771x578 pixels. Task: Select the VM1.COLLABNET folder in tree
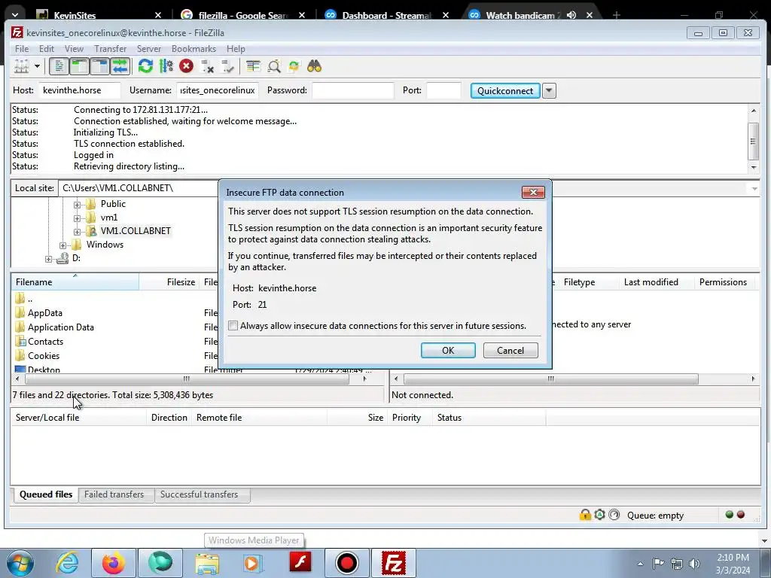click(x=136, y=231)
